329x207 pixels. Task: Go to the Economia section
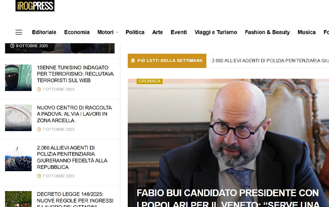click(77, 32)
